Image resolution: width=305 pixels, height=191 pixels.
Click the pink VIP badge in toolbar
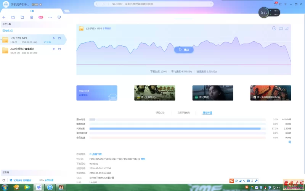click(41, 17)
